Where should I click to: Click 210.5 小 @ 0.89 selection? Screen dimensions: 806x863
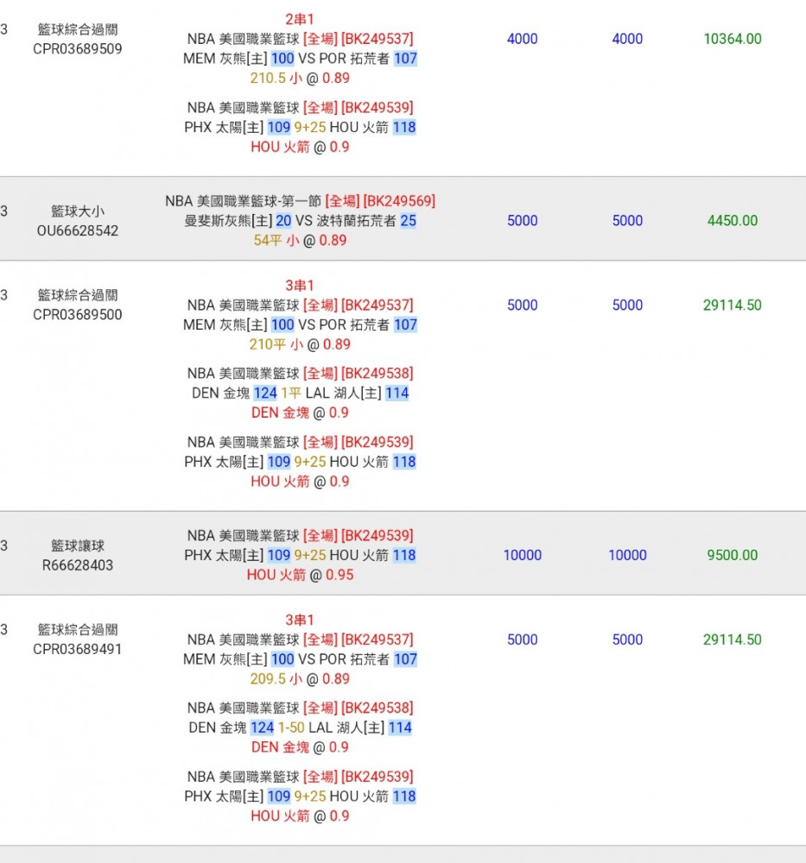pyautogui.click(x=300, y=79)
